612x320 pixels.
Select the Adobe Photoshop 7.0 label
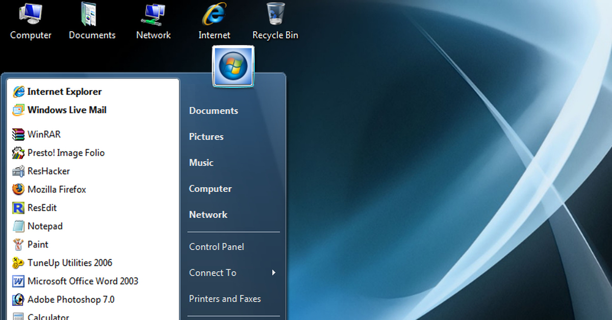pyautogui.click(x=71, y=300)
